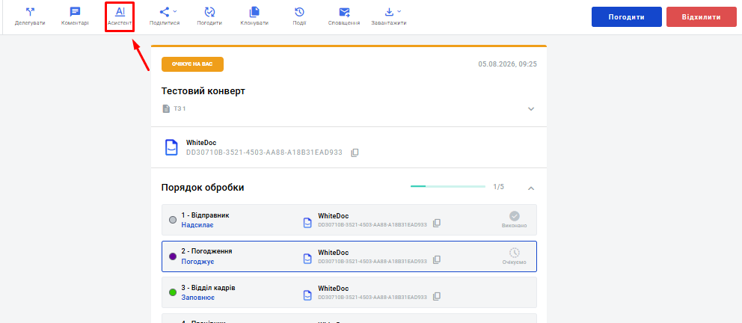Click the Погодити toolbar icon
Viewport: 742px width, 323px height.
click(209, 16)
